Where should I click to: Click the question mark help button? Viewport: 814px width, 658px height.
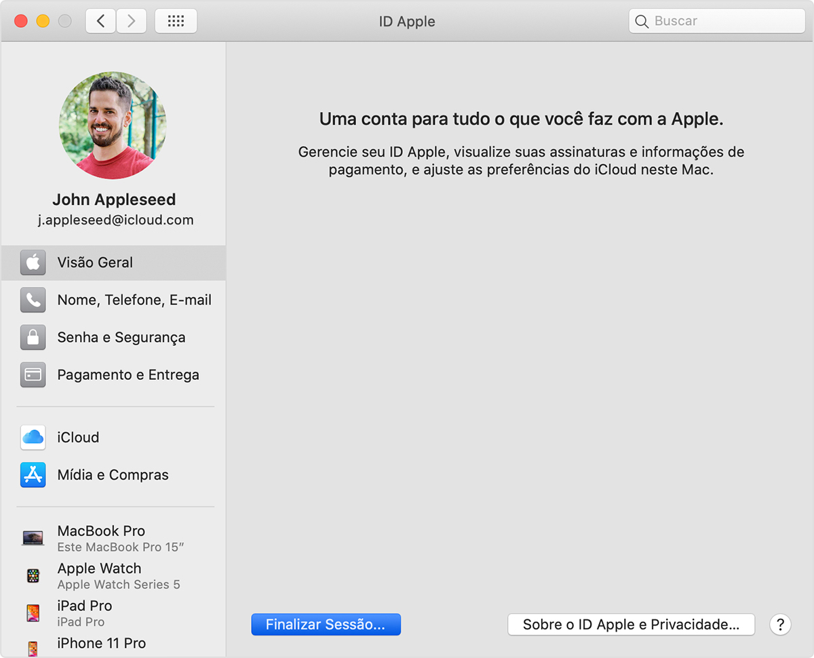[x=780, y=625]
